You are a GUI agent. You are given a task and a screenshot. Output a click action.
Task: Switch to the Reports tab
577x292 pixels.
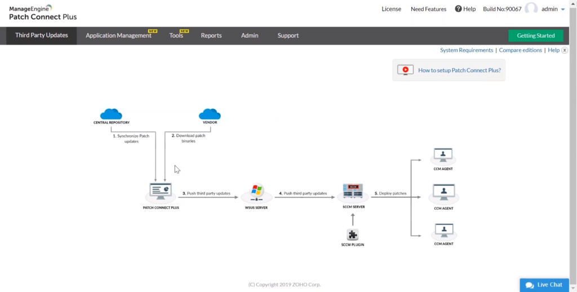coord(211,36)
